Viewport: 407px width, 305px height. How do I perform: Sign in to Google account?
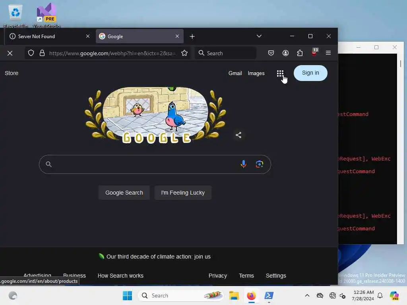tap(310, 73)
